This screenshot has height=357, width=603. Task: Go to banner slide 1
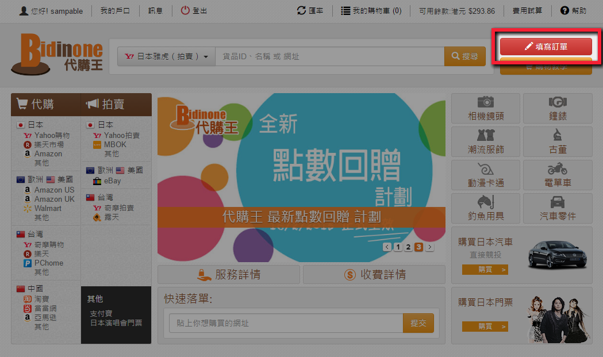[398, 247]
